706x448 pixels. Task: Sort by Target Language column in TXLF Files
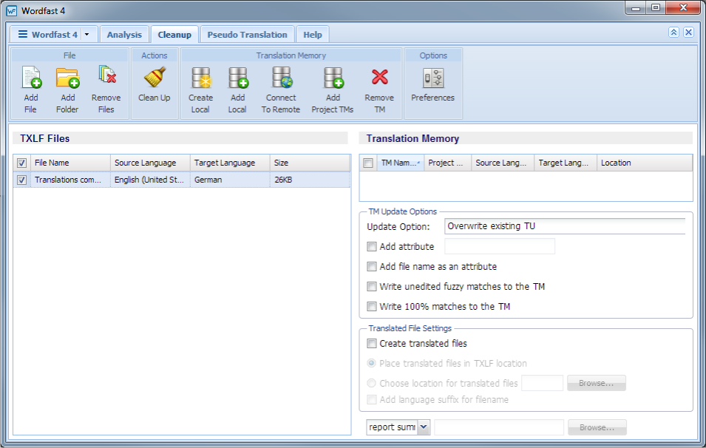tap(230, 163)
